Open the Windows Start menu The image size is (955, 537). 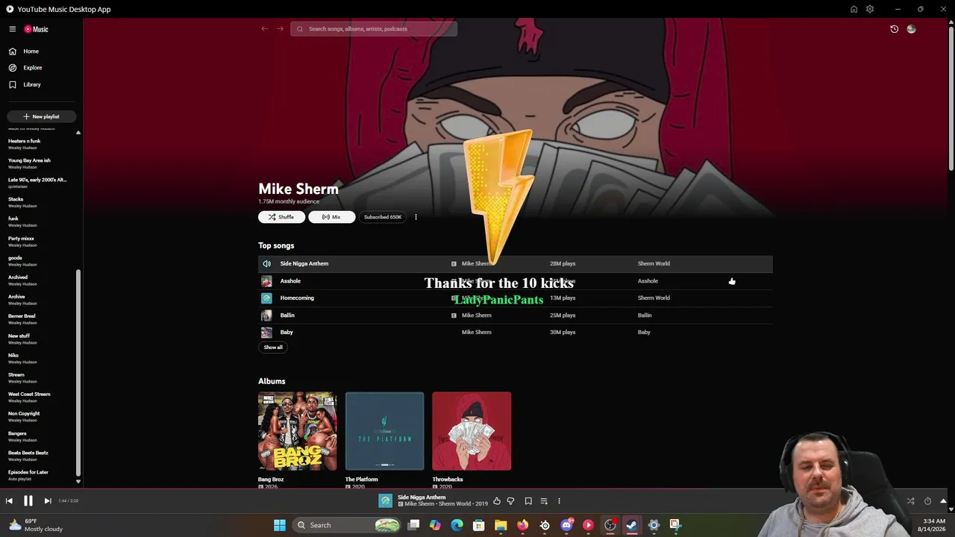click(280, 525)
